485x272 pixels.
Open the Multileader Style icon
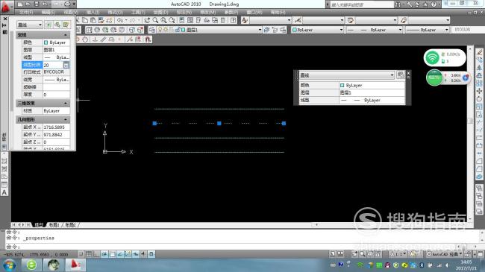click(404, 20)
